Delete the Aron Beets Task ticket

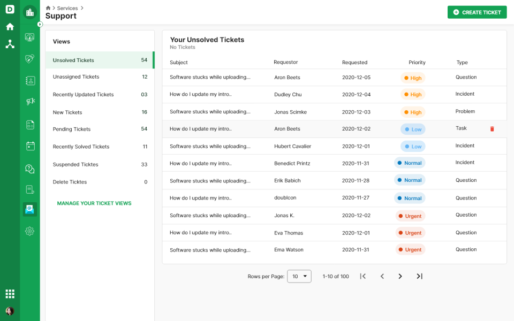pos(492,129)
